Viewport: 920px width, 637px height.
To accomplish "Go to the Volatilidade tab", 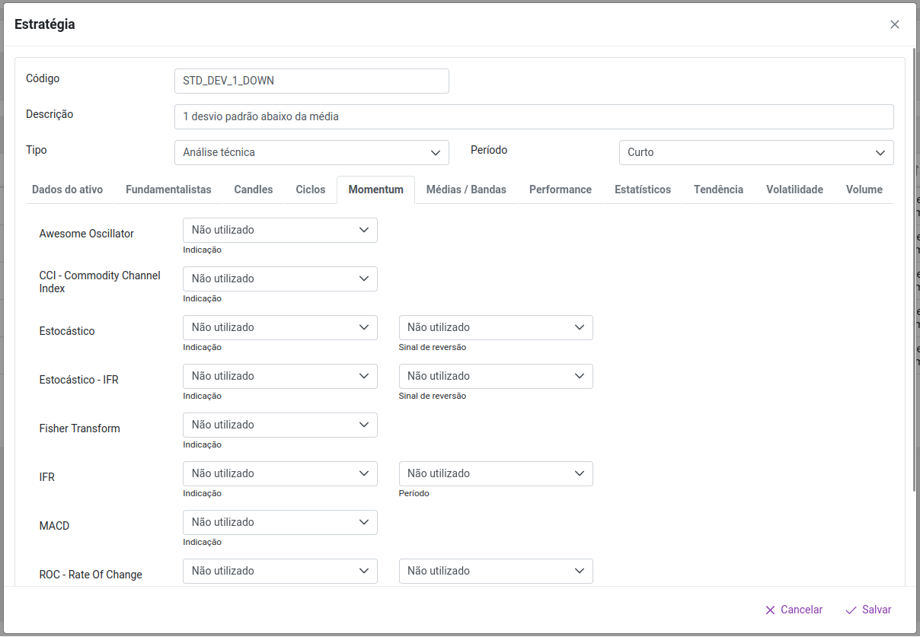I will click(794, 190).
